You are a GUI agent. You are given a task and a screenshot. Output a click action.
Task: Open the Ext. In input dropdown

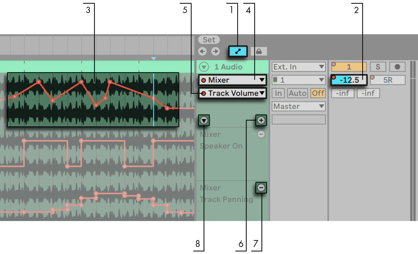[x=298, y=67]
